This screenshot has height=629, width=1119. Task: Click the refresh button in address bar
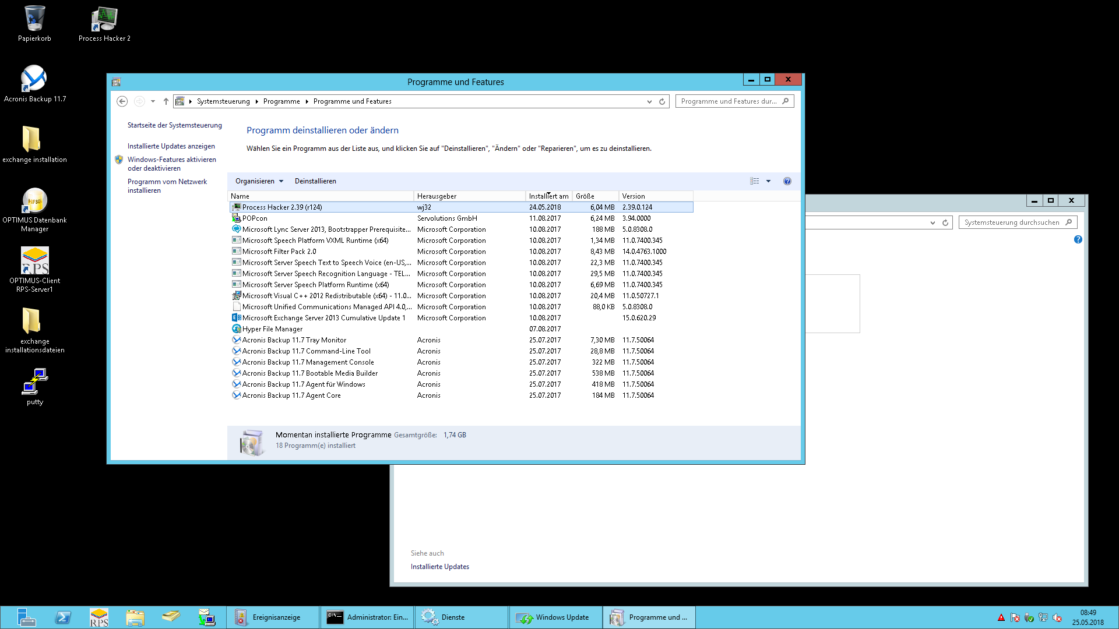[662, 101]
